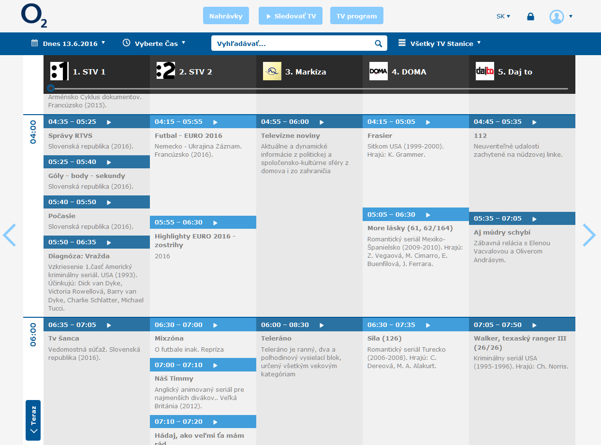Click the Markíza channel logo
601x445 pixels.
tap(272, 71)
